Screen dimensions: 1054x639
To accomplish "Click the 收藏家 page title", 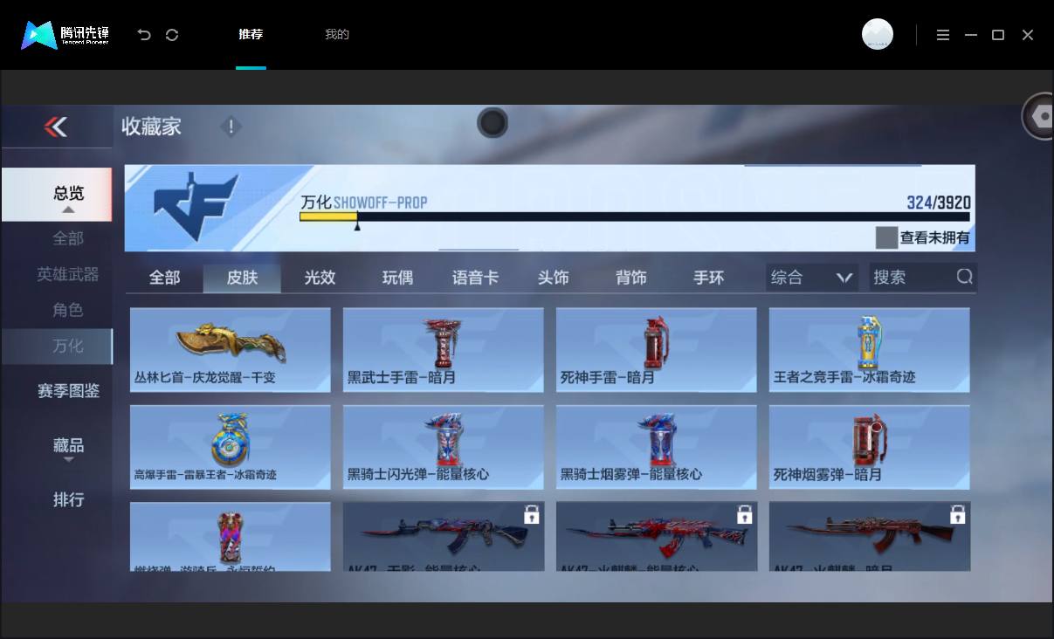I will [151, 127].
